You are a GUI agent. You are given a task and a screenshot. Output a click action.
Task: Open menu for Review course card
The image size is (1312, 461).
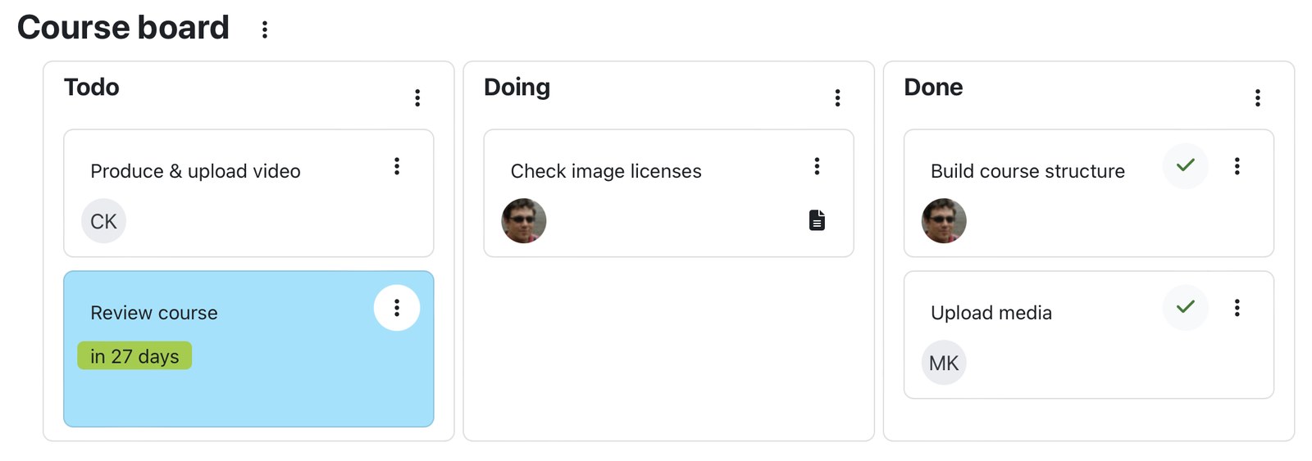coord(397,308)
